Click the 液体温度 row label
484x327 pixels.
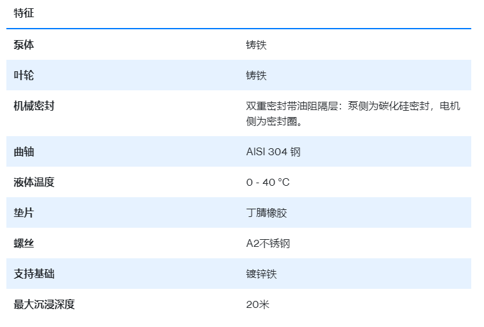(34, 183)
